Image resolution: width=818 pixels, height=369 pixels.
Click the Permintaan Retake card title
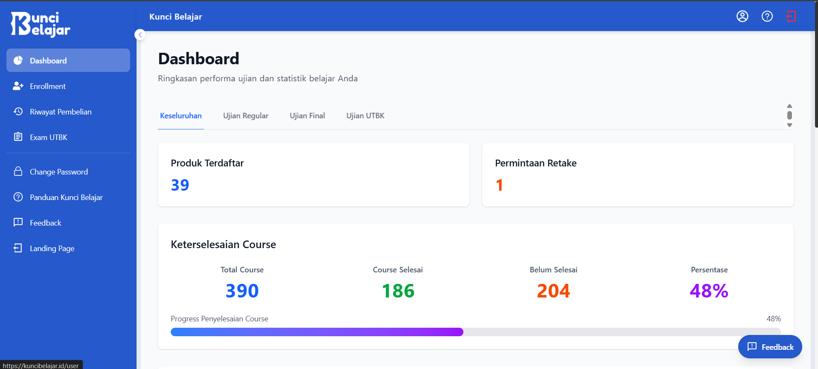536,163
